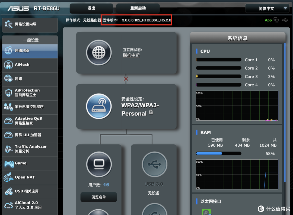Click the CPU usage history graph
The width and height of the screenshot is (293, 215).
coord(237,106)
